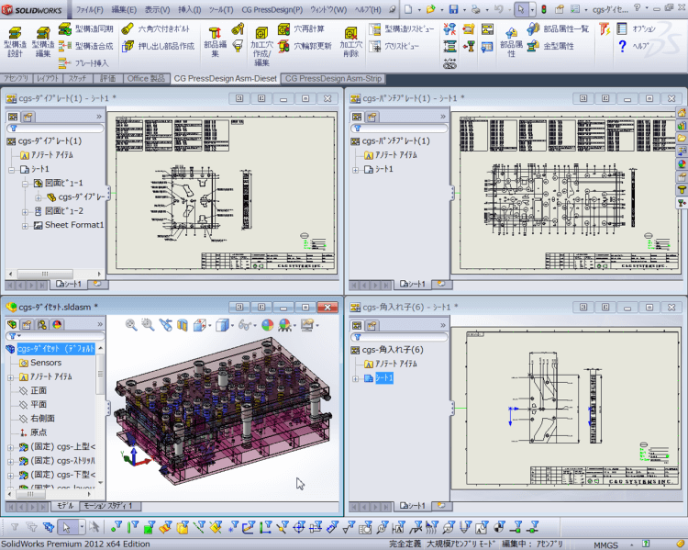
Task: Open the ConfigurationManager tab in the assembly panel
Action: 41,325
